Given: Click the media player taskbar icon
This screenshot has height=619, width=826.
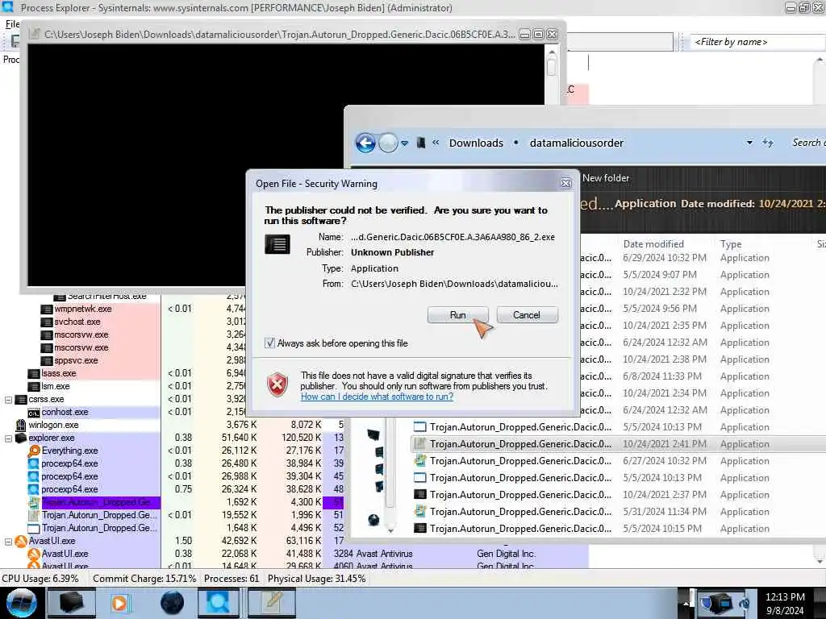Looking at the screenshot, I should pos(120,603).
